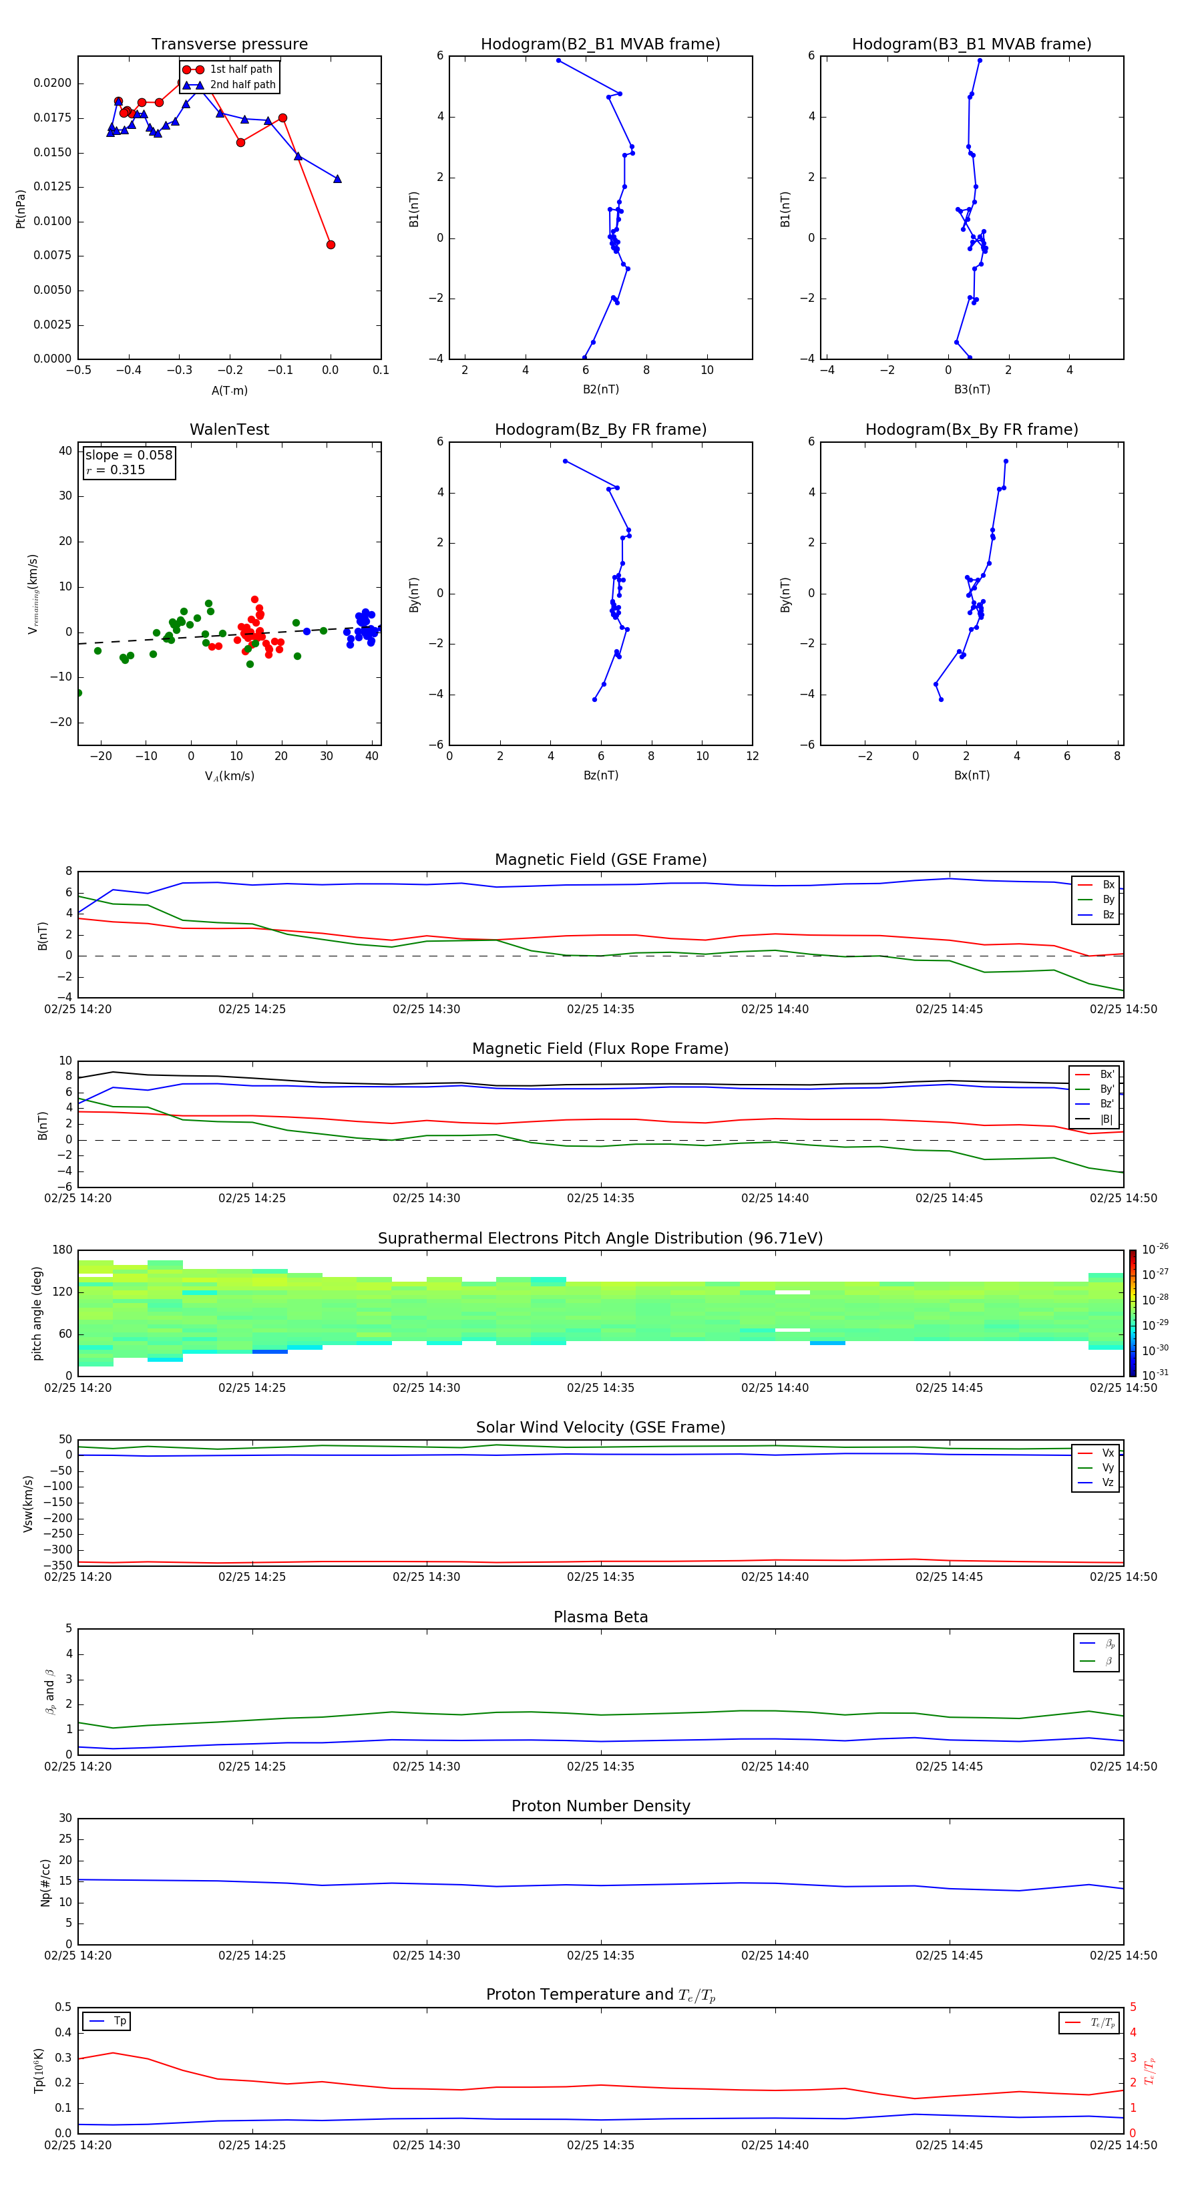This screenshot has width=1202, height=2204.
Task: Click the 'Proton Number Density' title
Action: click(x=600, y=1806)
